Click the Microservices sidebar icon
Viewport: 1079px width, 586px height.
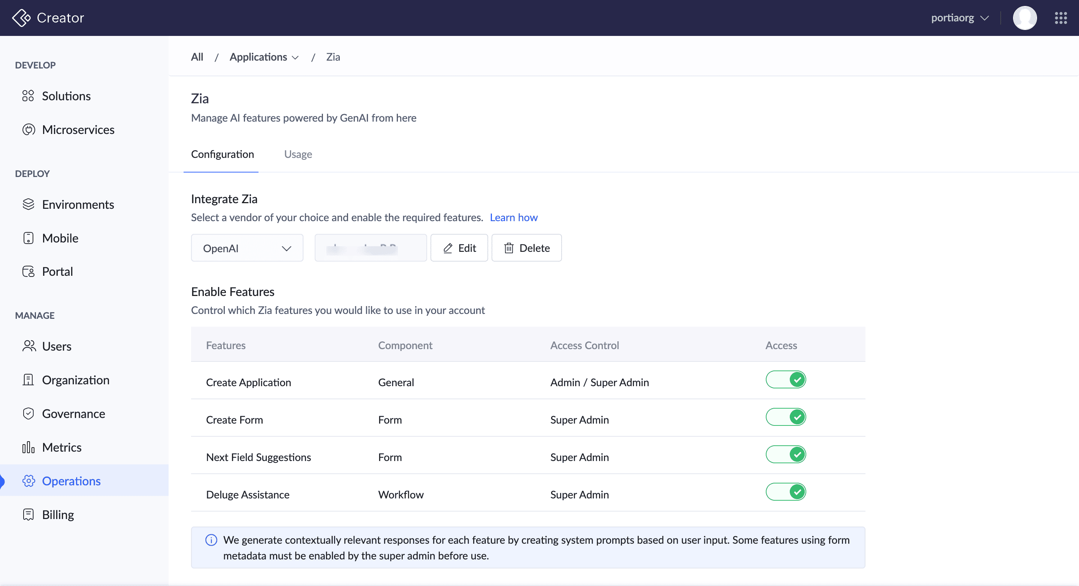pos(28,130)
